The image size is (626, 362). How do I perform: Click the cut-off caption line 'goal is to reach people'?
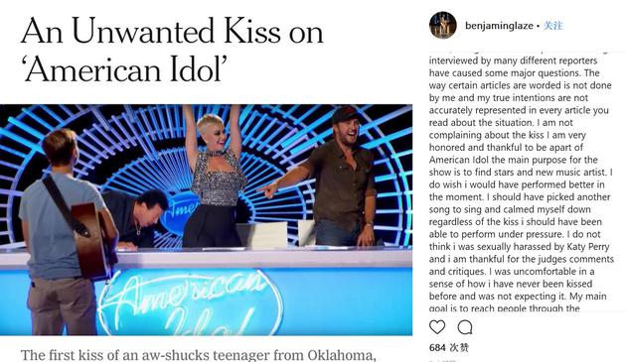tap(504, 308)
